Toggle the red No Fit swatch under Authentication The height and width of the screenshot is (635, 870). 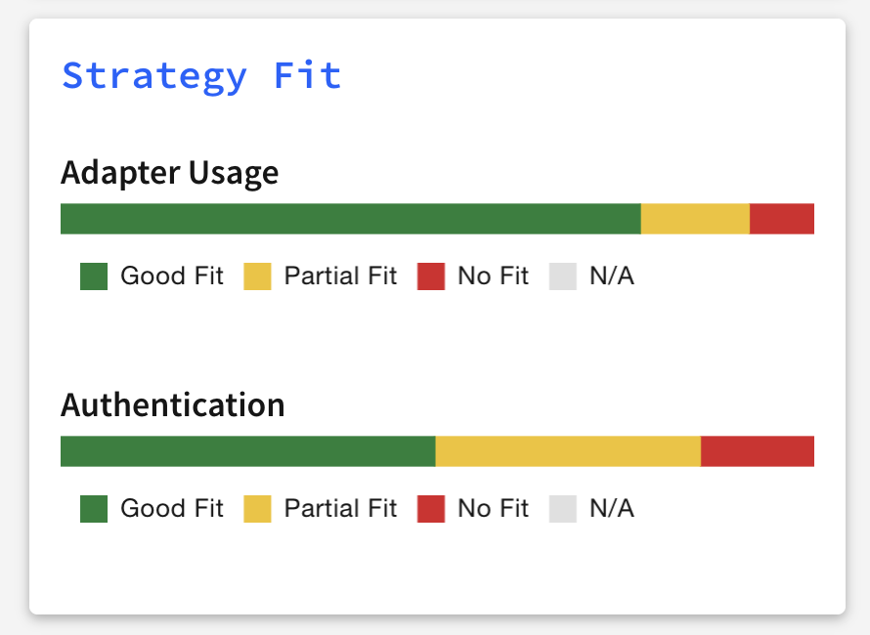tap(431, 509)
